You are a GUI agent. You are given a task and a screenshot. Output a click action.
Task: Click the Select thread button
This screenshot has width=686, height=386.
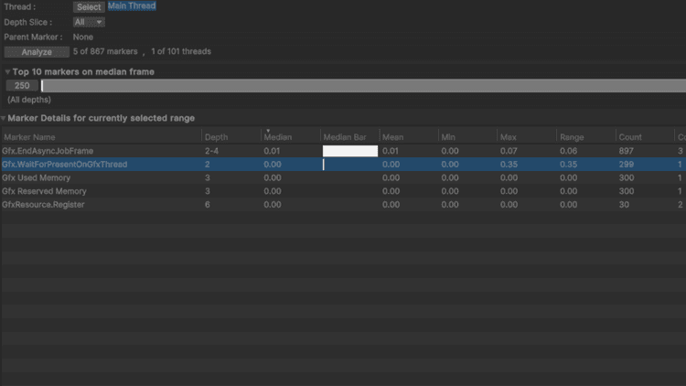(89, 7)
